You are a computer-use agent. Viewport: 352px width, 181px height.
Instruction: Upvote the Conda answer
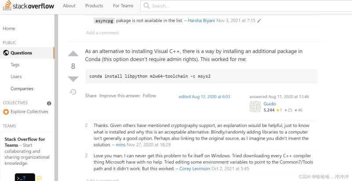pos(73,54)
